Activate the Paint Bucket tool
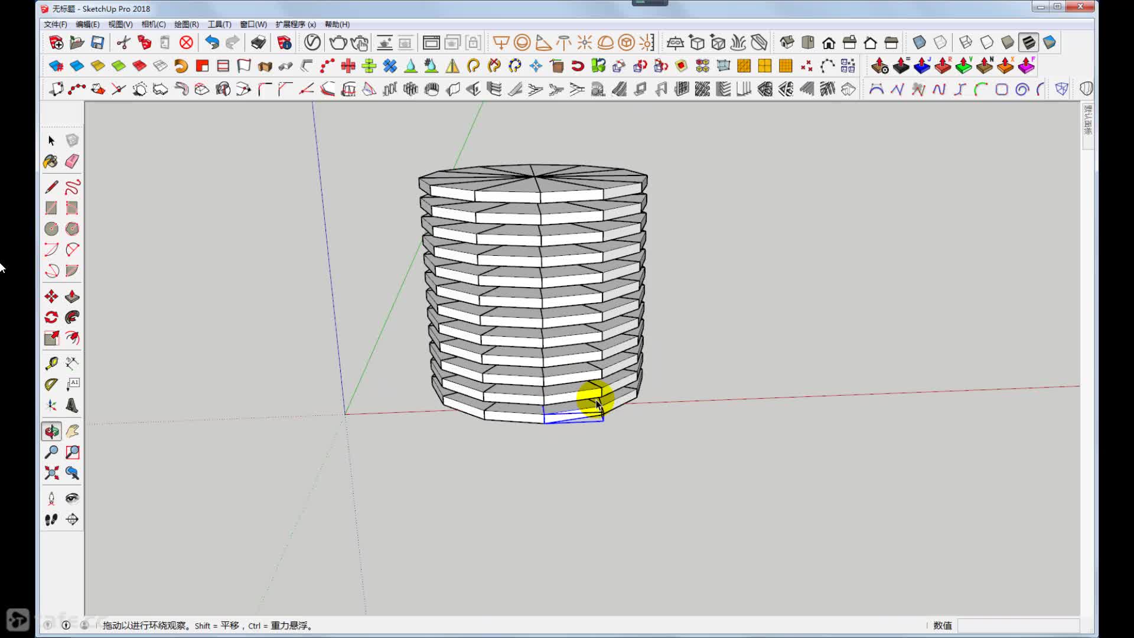Screen dimensions: 1134x638 point(51,161)
